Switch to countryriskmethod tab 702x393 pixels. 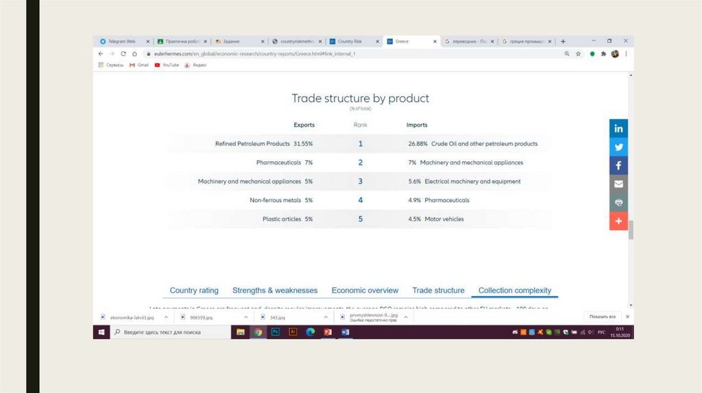[297, 41]
